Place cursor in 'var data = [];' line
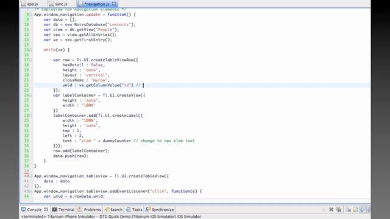Viewport: 390px width, 219px height. [x=60, y=19]
